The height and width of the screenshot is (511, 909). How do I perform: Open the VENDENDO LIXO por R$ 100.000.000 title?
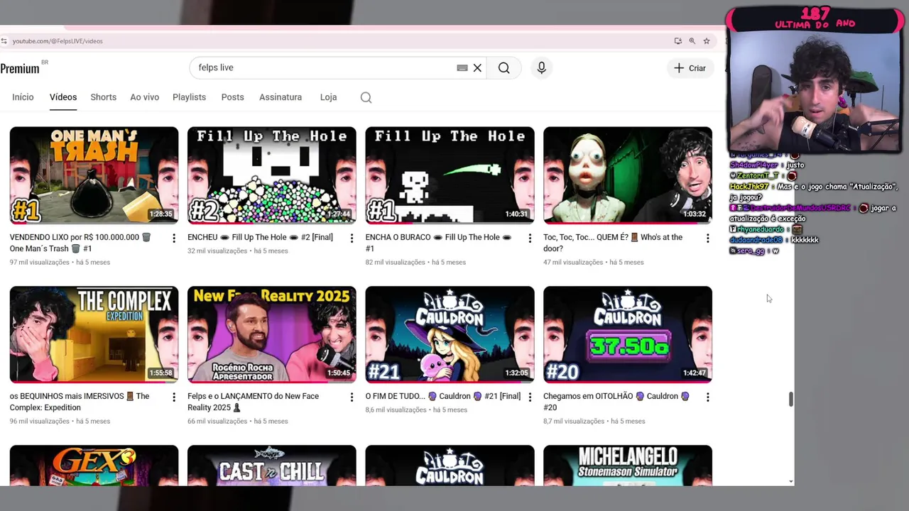point(80,243)
